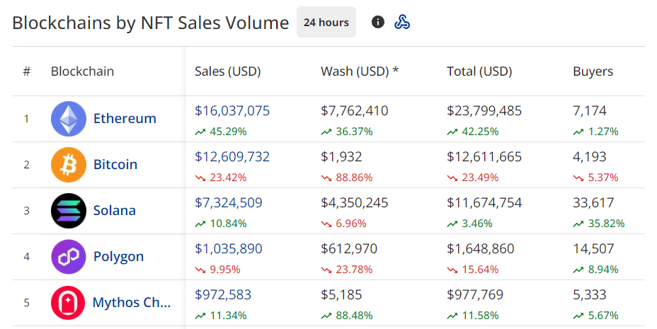Click the Mythos Chain logo icon

pyautogui.click(x=68, y=303)
